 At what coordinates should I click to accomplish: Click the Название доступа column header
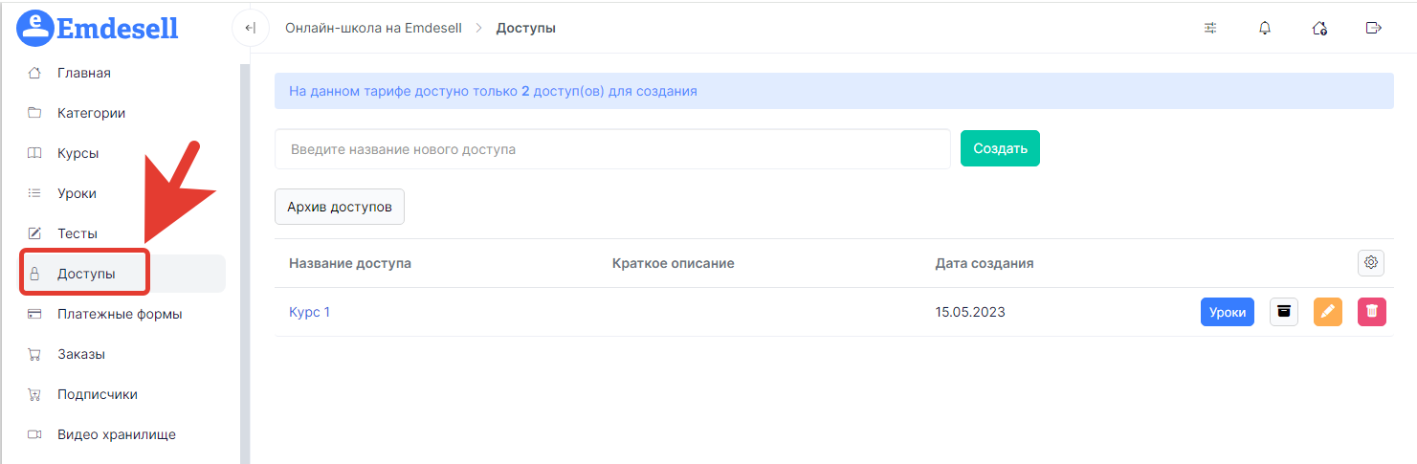(350, 262)
